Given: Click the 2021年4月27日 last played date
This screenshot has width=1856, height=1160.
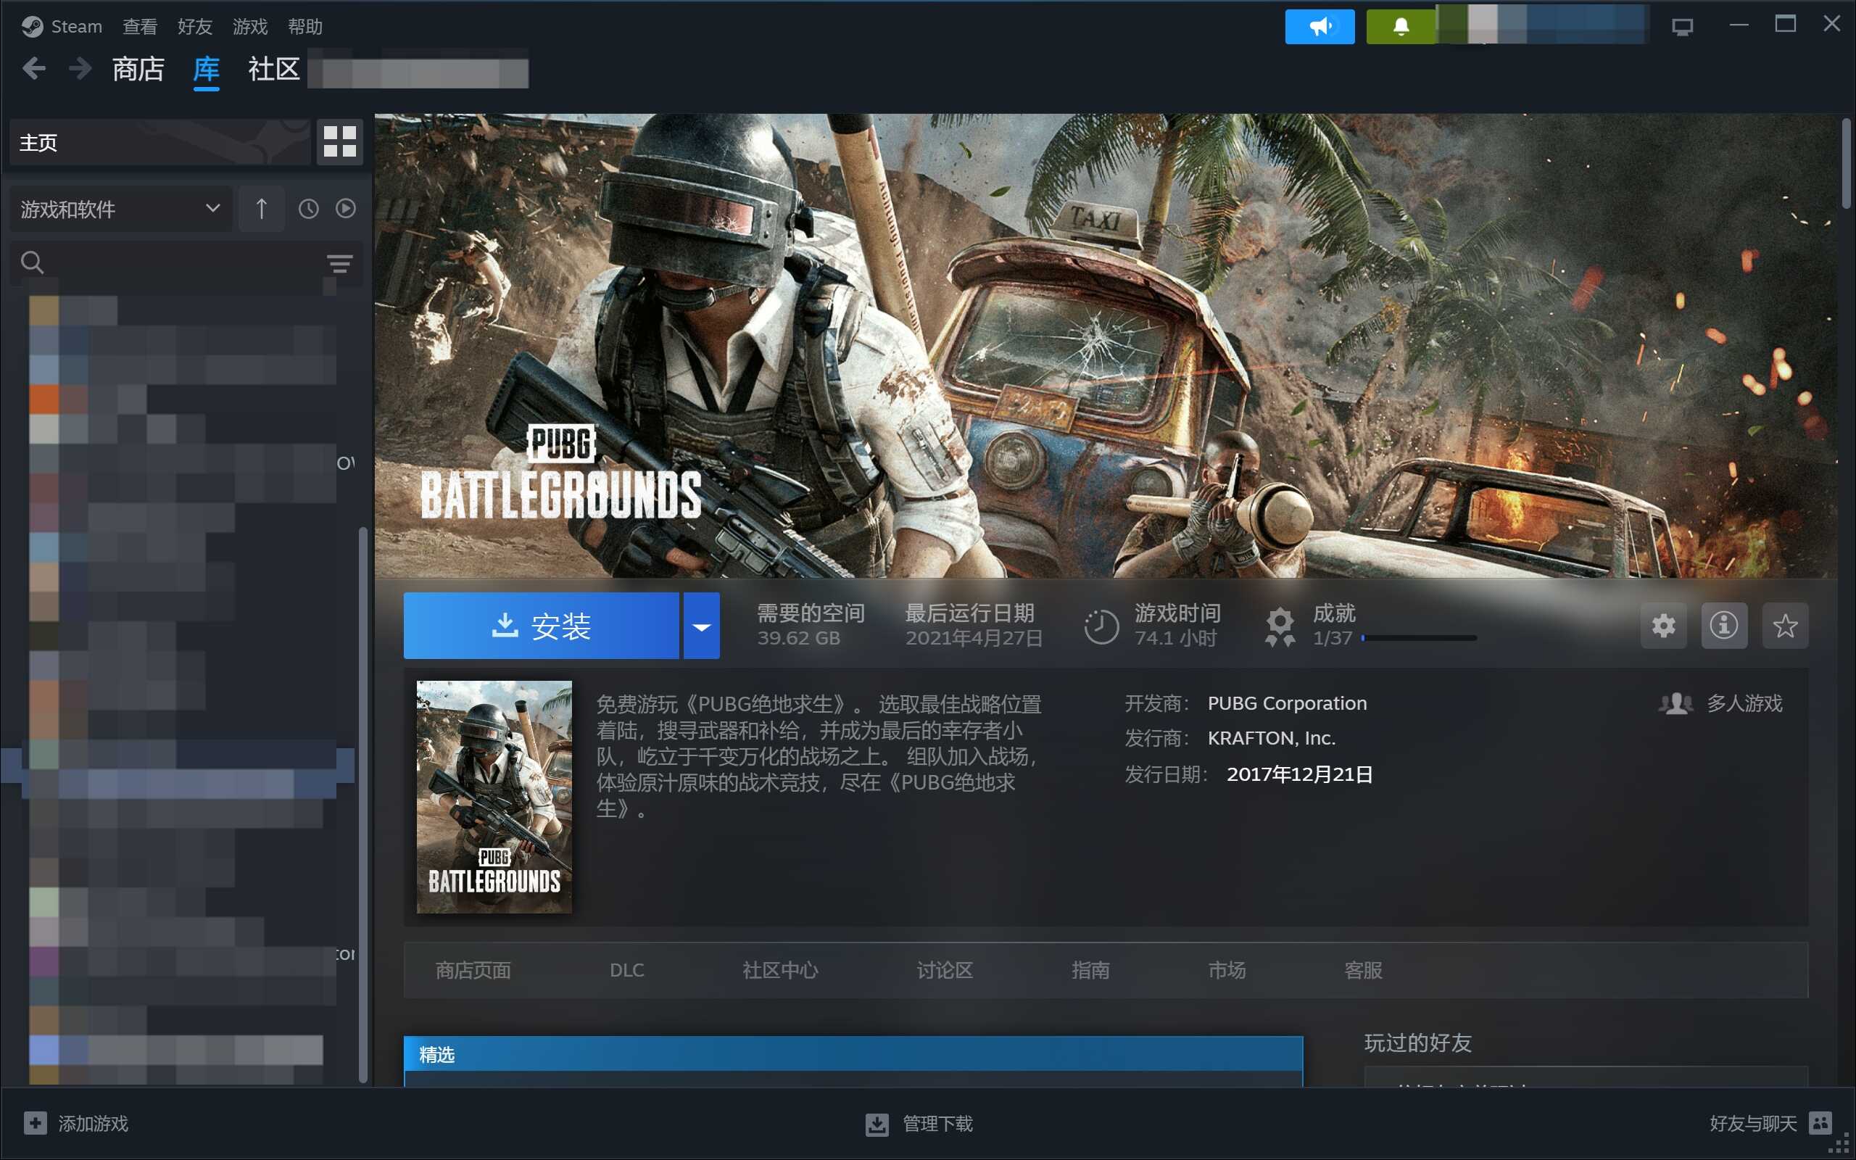Looking at the screenshot, I should [x=974, y=637].
